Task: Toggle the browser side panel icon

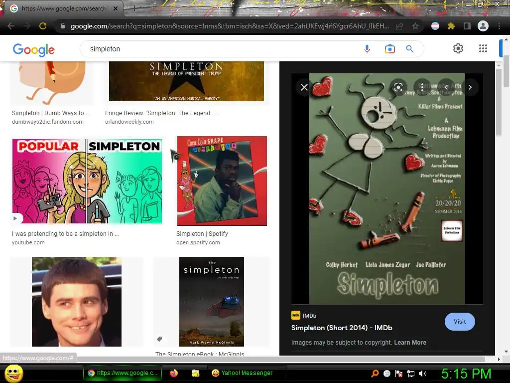Action: pos(467,26)
